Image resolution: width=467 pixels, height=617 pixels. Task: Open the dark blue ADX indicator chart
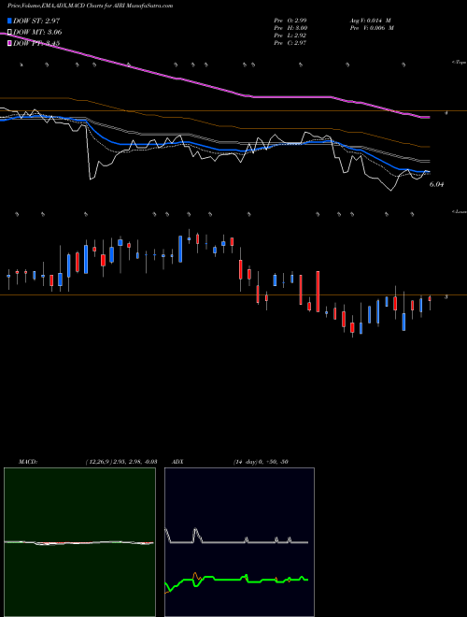click(x=239, y=542)
